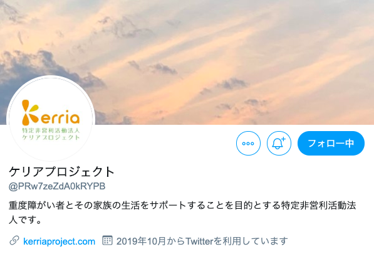The image size is (374, 254).
Task: Click the フォロー中 following button
Action: [x=331, y=143]
